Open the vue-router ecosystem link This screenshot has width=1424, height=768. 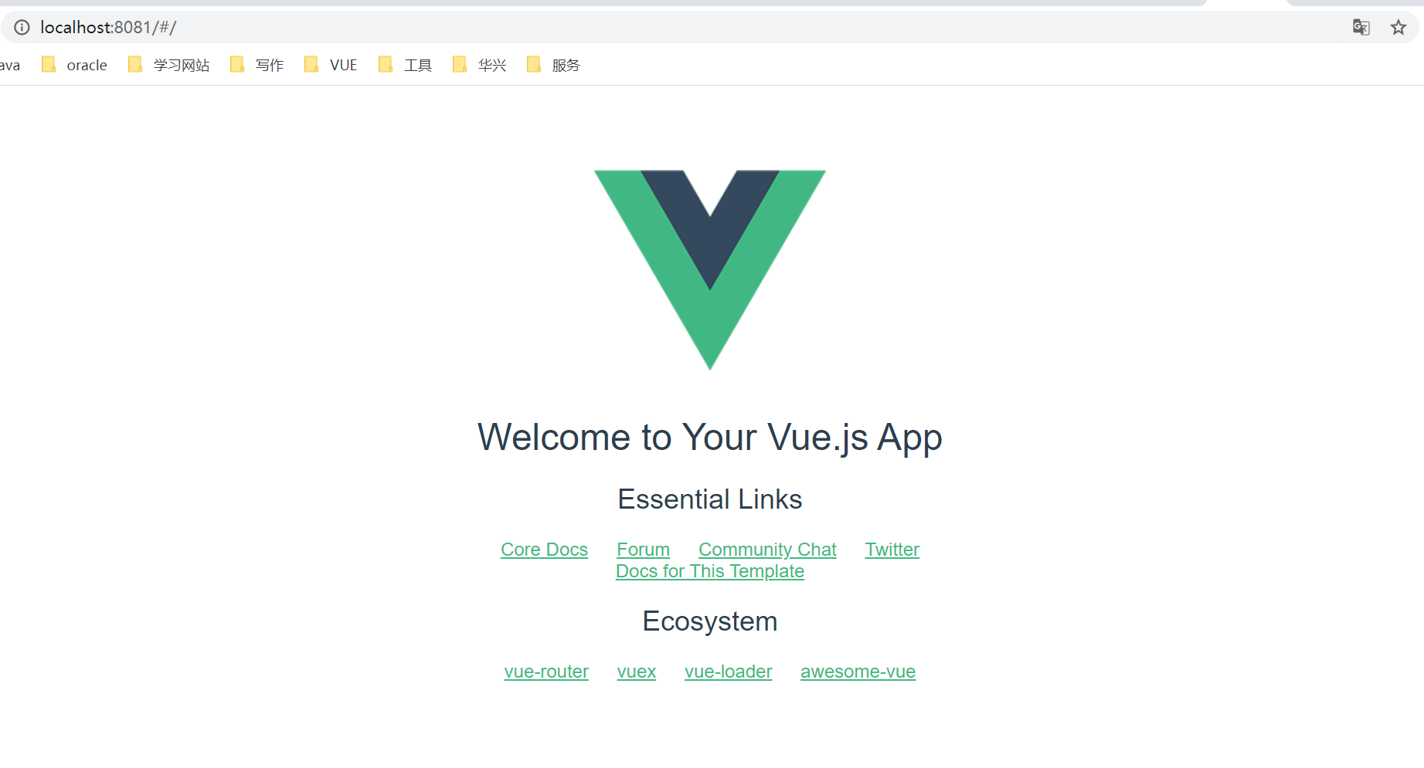(x=546, y=672)
